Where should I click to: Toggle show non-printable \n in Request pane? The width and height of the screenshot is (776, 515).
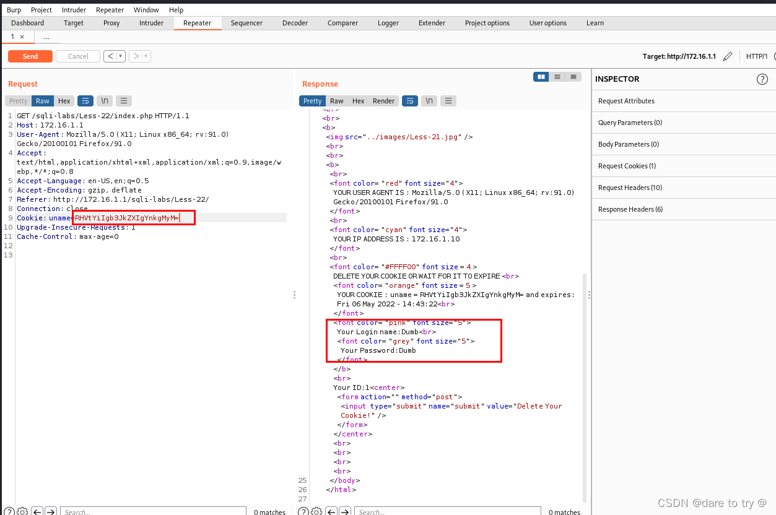pos(105,101)
